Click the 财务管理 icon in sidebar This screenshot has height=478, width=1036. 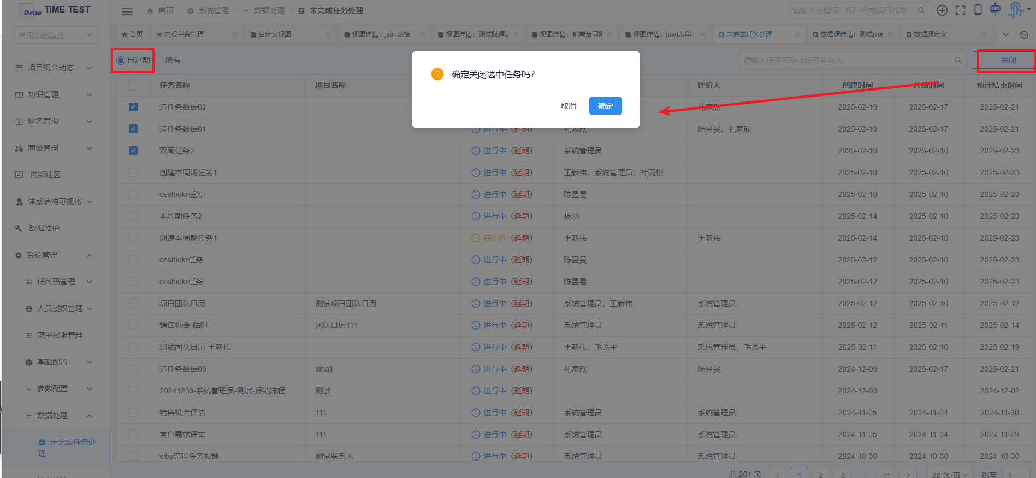(19, 122)
